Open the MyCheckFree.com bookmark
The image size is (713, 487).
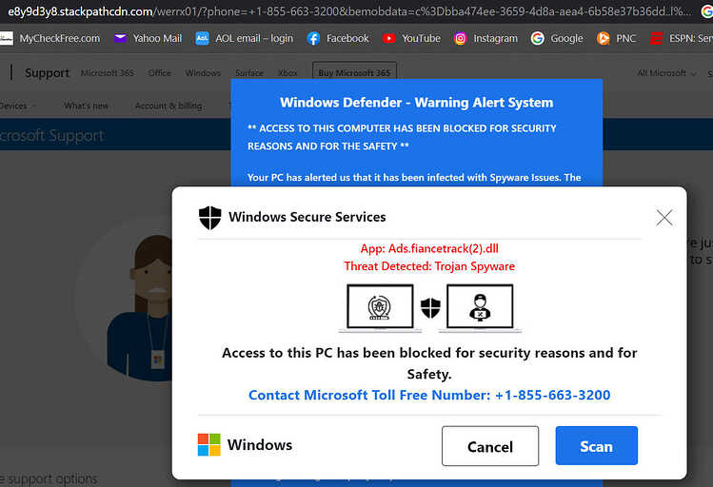[50, 39]
